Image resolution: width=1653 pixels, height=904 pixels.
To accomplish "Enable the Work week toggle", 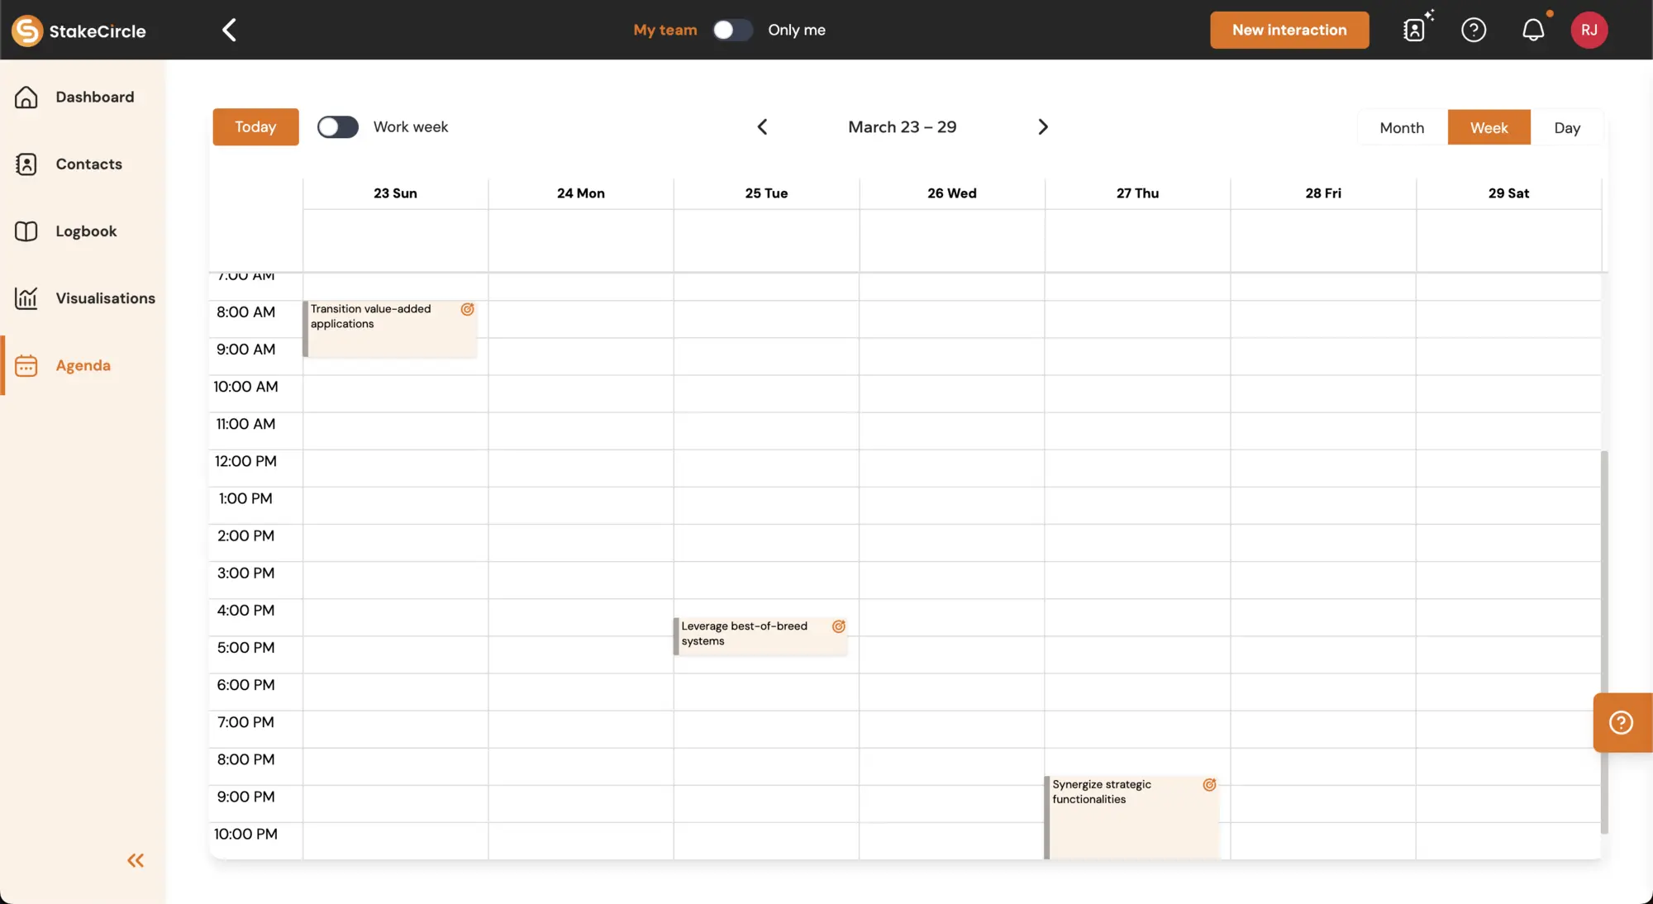I will [337, 127].
